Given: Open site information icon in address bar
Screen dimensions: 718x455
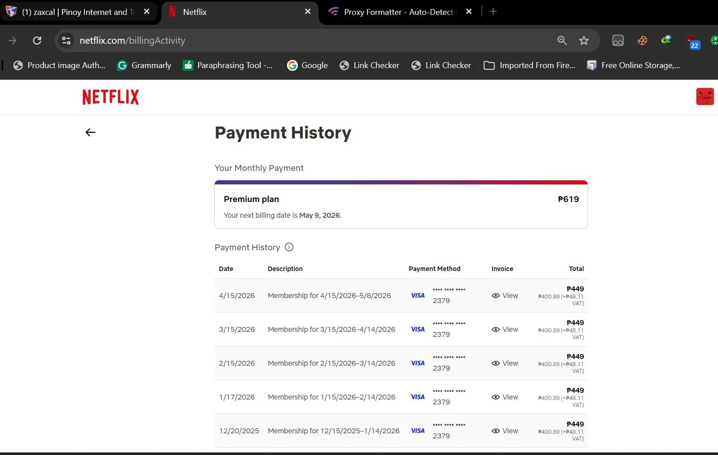Looking at the screenshot, I should pos(66,41).
